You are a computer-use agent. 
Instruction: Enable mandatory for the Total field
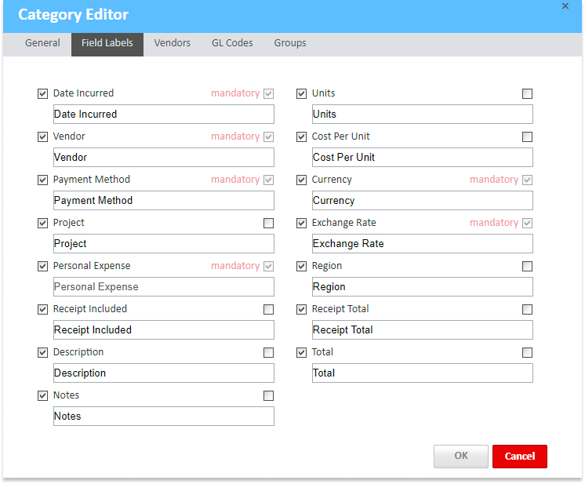tap(528, 352)
